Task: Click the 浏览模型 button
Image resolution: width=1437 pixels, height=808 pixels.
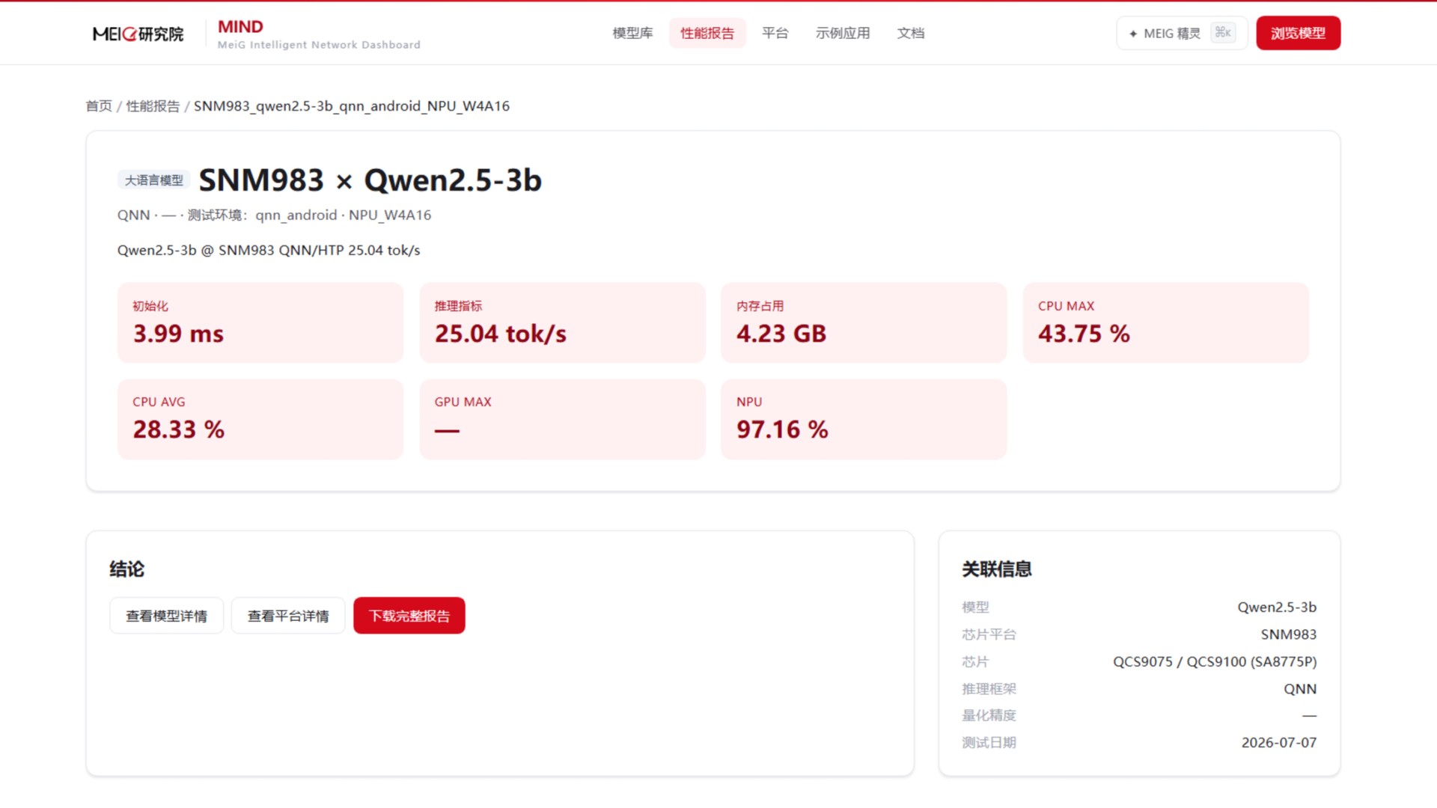Action: pos(1298,33)
